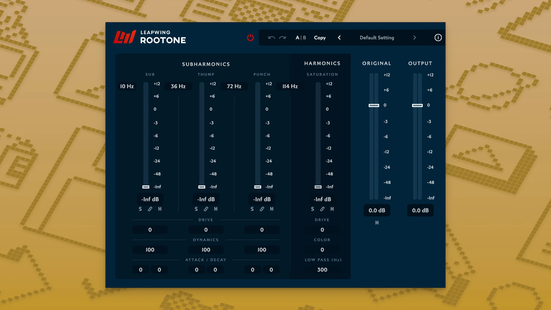Mute the Saturation band

[332, 209]
